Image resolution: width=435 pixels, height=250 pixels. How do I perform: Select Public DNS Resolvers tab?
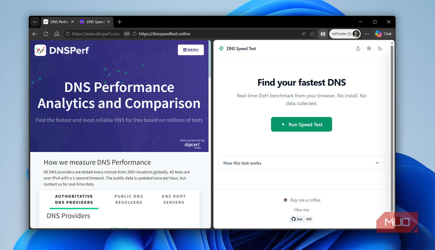point(129,199)
